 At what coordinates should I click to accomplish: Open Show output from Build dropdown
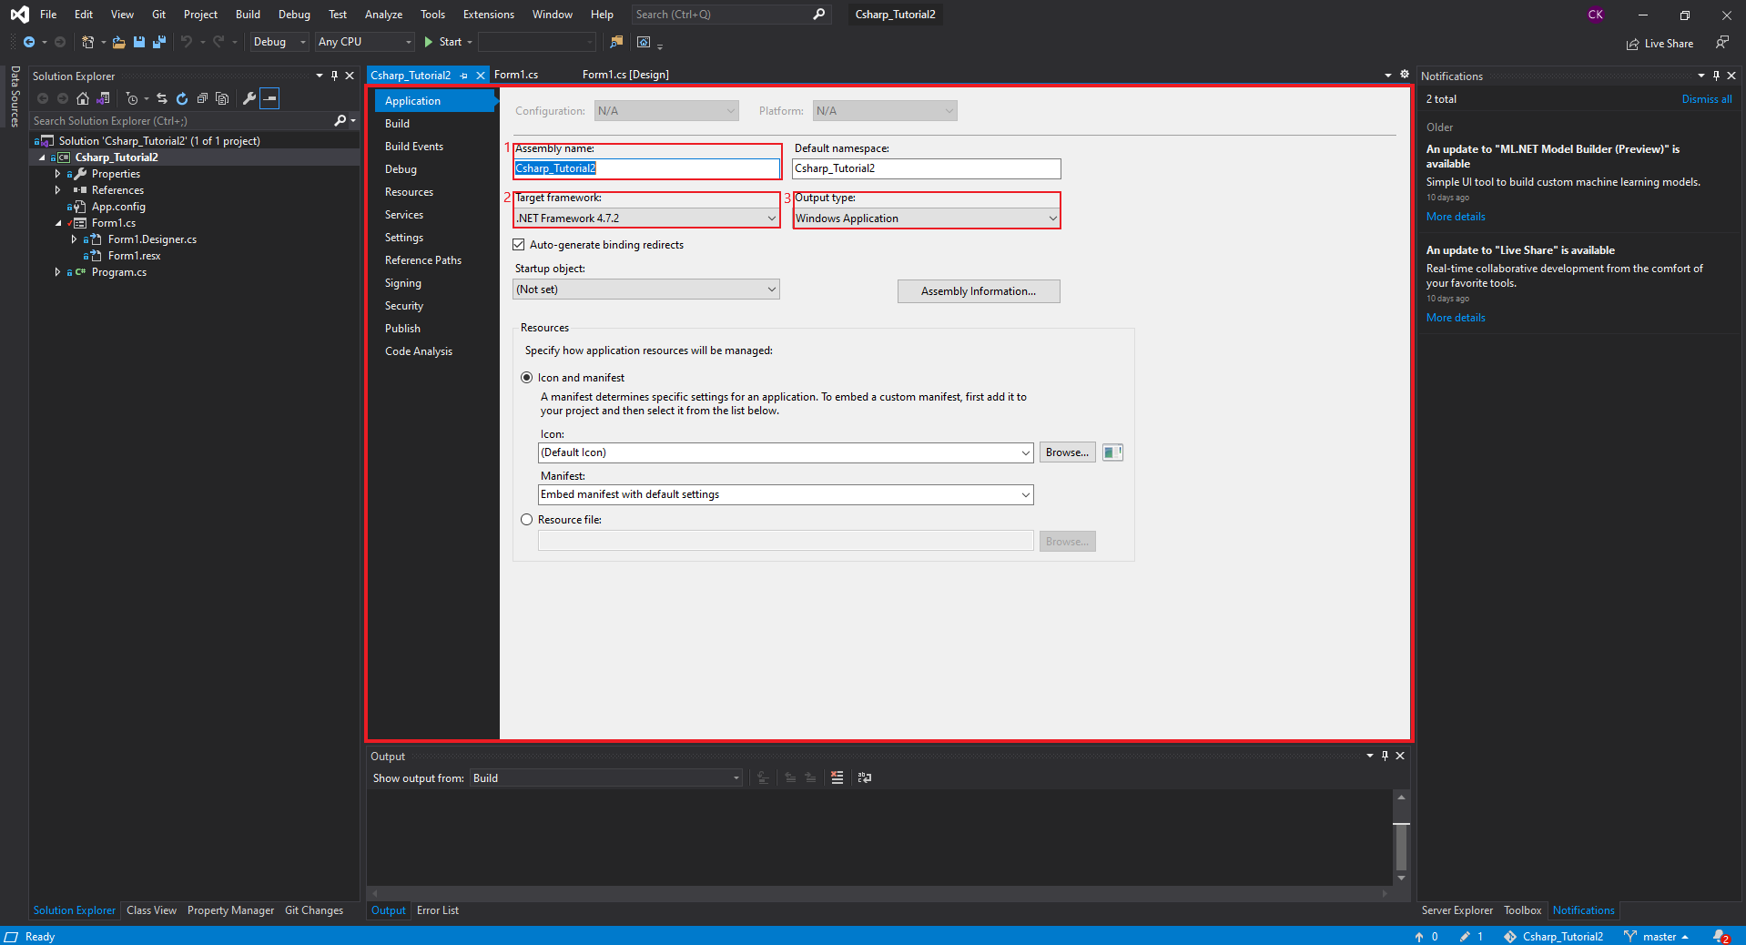point(606,778)
